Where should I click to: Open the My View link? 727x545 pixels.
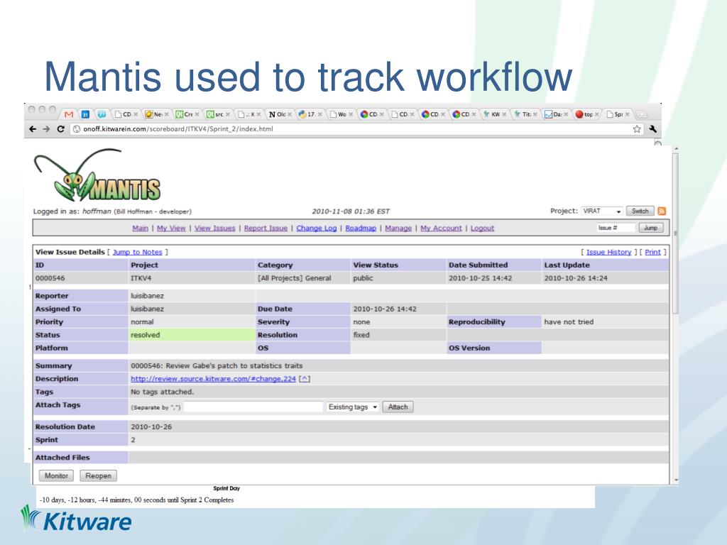coord(171,228)
